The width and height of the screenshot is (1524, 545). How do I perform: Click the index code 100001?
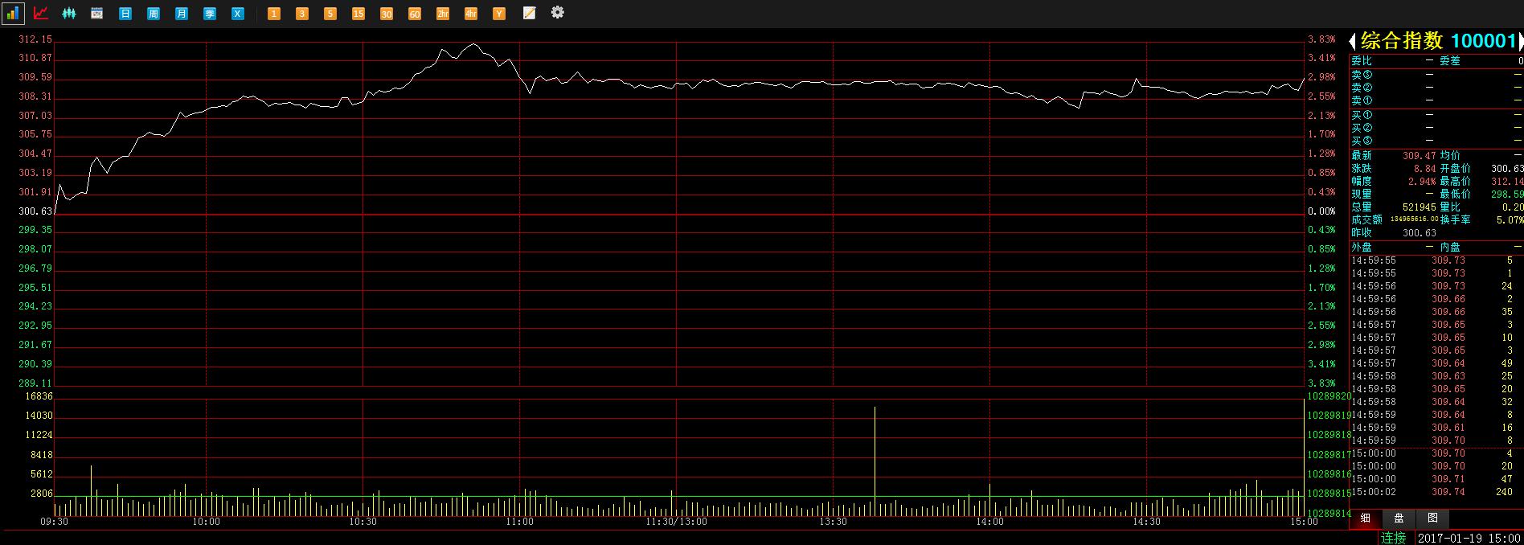(x=1483, y=41)
